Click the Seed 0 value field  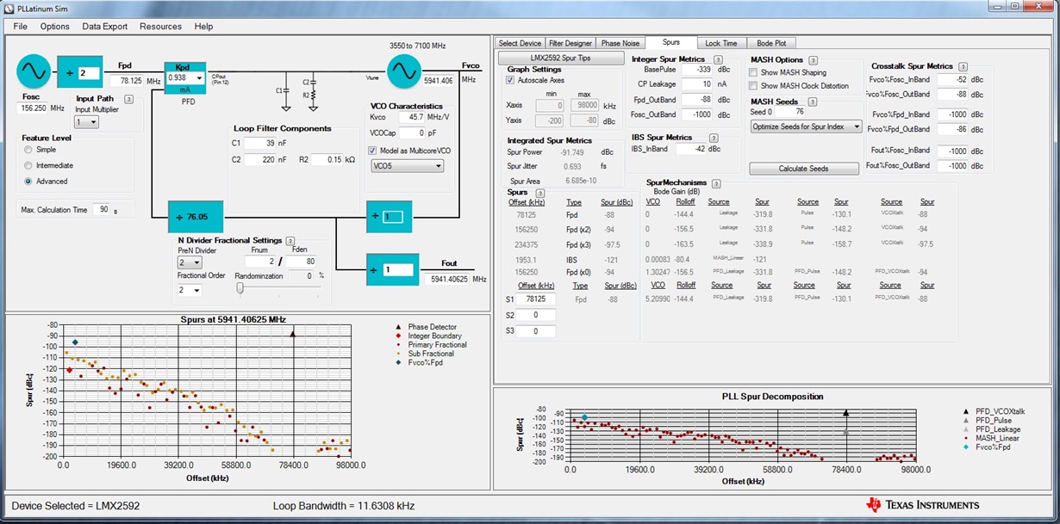(791, 111)
